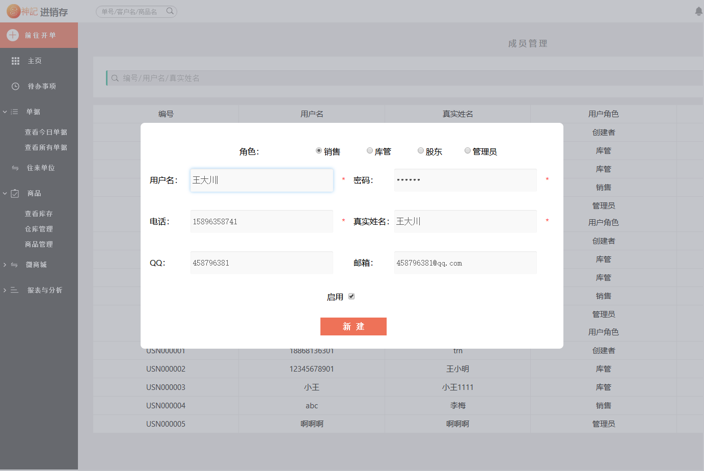Click into the 电话 input field
The image size is (704, 471).
click(x=261, y=222)
